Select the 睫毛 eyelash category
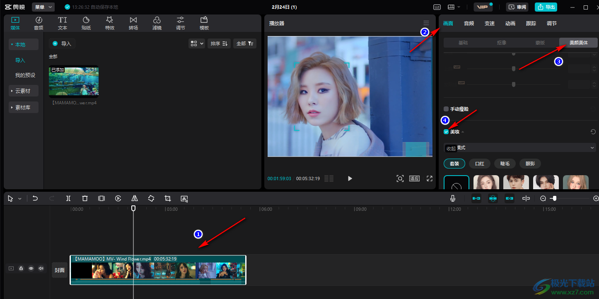Screen dimensions: 599x299 (505, 164)
